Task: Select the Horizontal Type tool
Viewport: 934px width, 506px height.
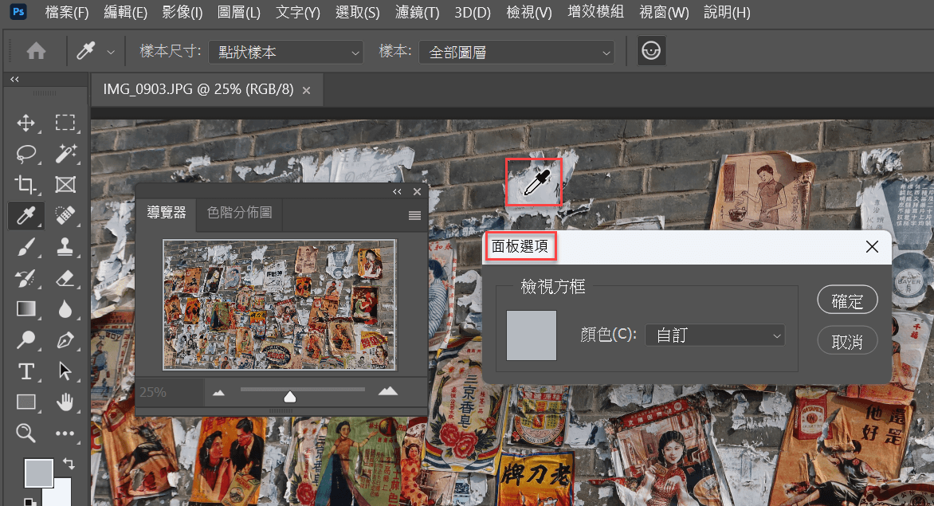Action: pyautogui.click(x=26, y=371)
